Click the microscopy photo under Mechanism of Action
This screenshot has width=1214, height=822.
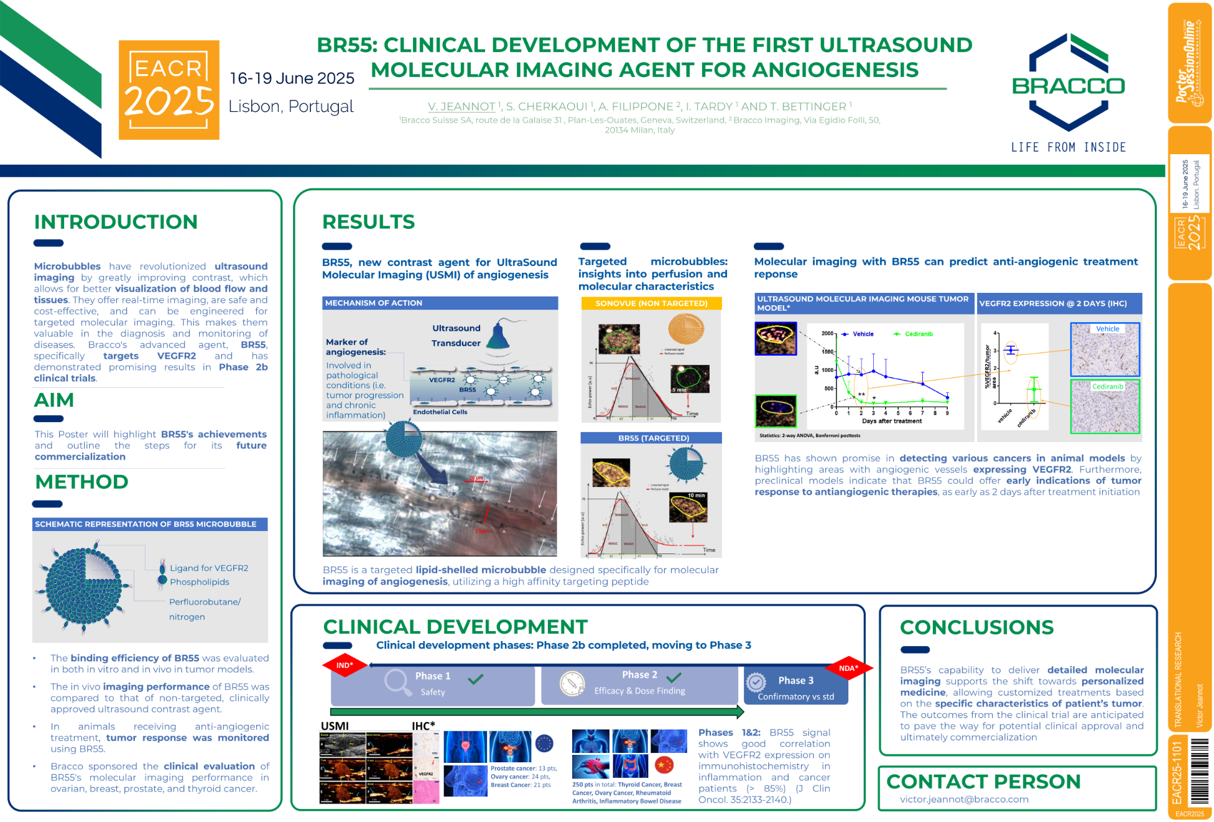[440, 494]
